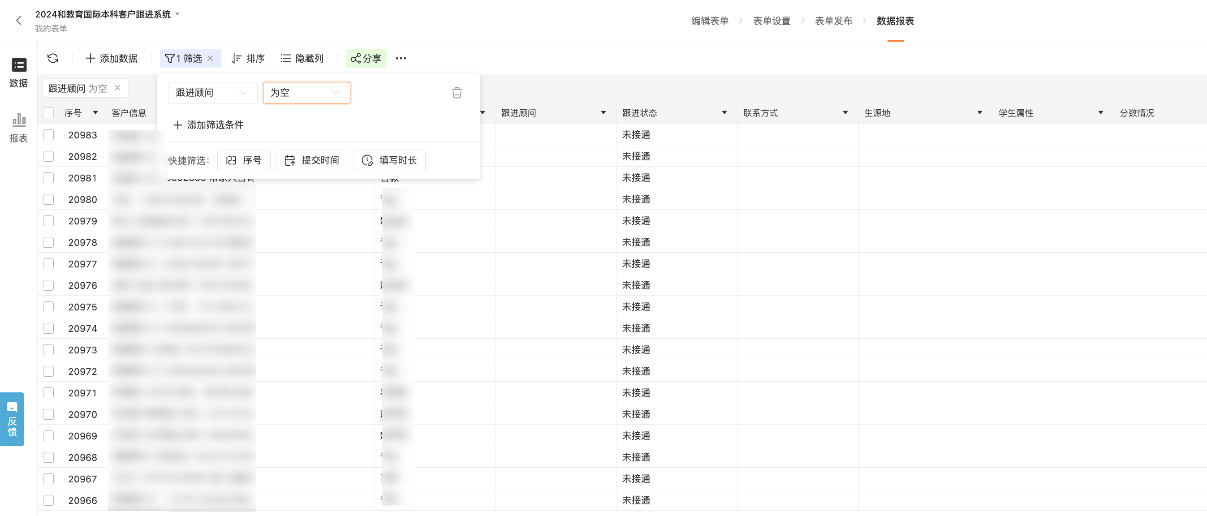Viewport: 1207px width, 516px height.
Task: Click the 序号 cell 20974
Action: 82,329
